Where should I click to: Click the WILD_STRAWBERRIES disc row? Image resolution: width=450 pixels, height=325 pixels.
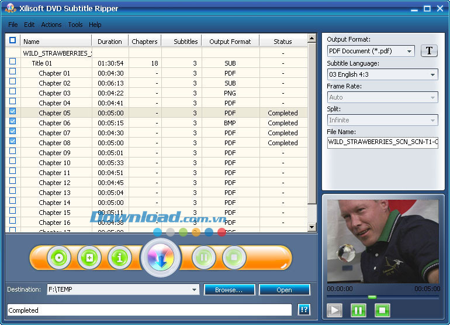pos(157,53)
